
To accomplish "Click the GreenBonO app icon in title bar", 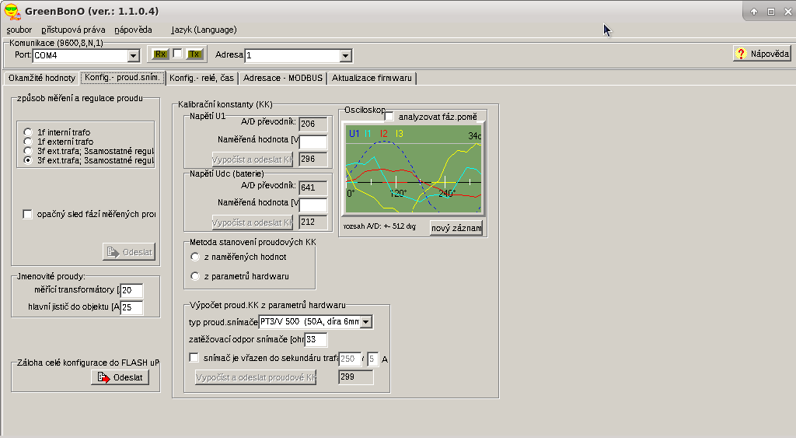I will pyautogui.click(x=12, y=11).
